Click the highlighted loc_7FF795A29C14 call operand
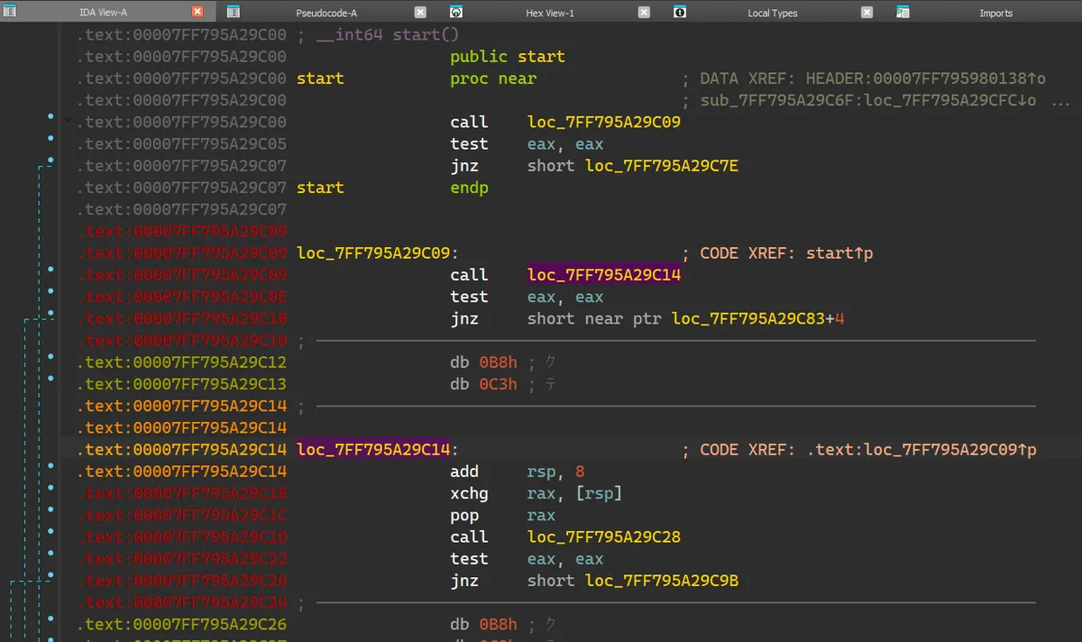This screenshot has height=642, width=1082. point(604,275)
